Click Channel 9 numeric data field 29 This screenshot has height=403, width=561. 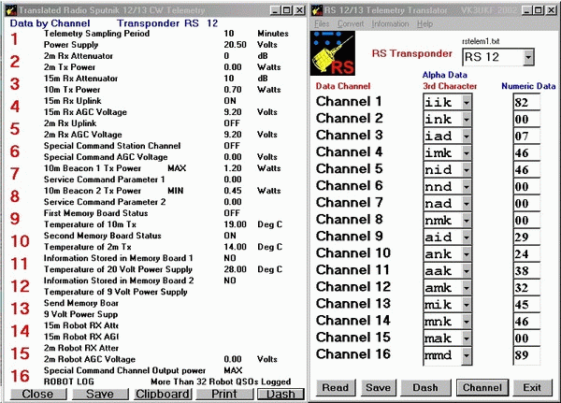(x=526, y=237)
